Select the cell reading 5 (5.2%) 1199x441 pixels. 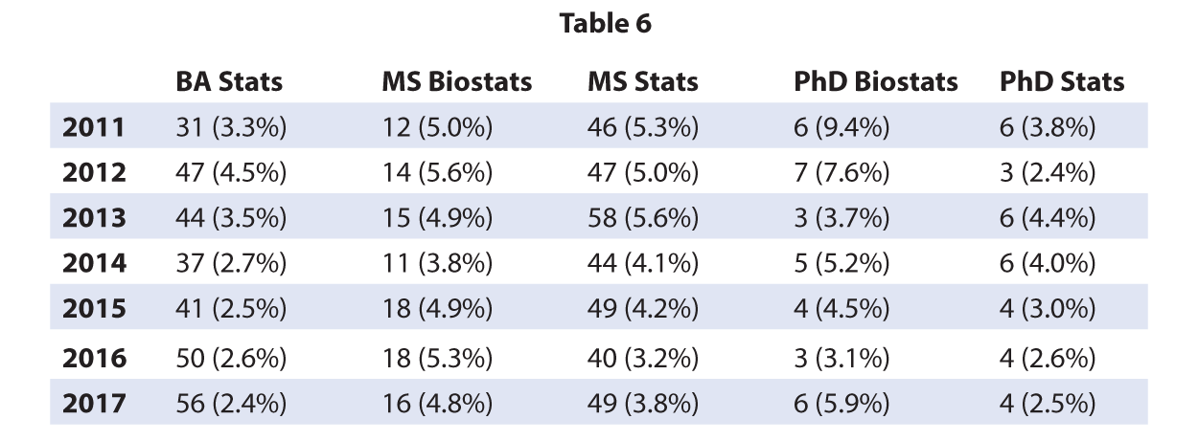[x=842, y=264]
